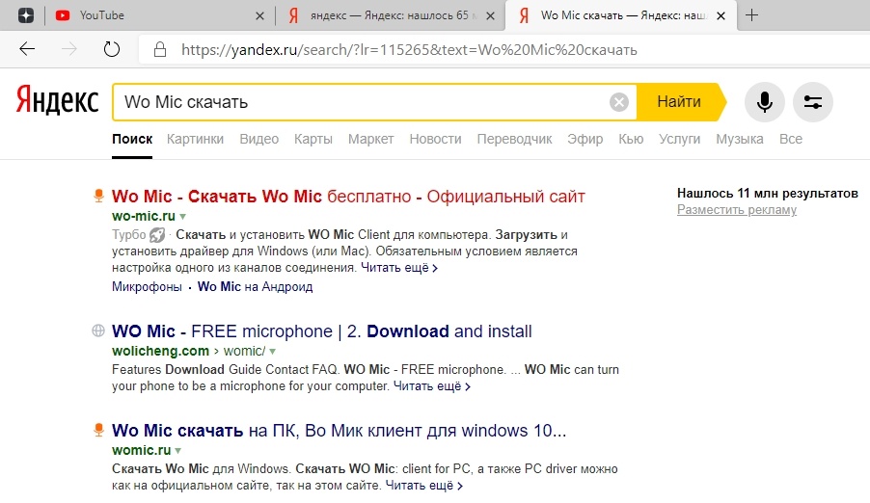
Task: Open the Карты search tab
Action: click(x=313, y=139)
